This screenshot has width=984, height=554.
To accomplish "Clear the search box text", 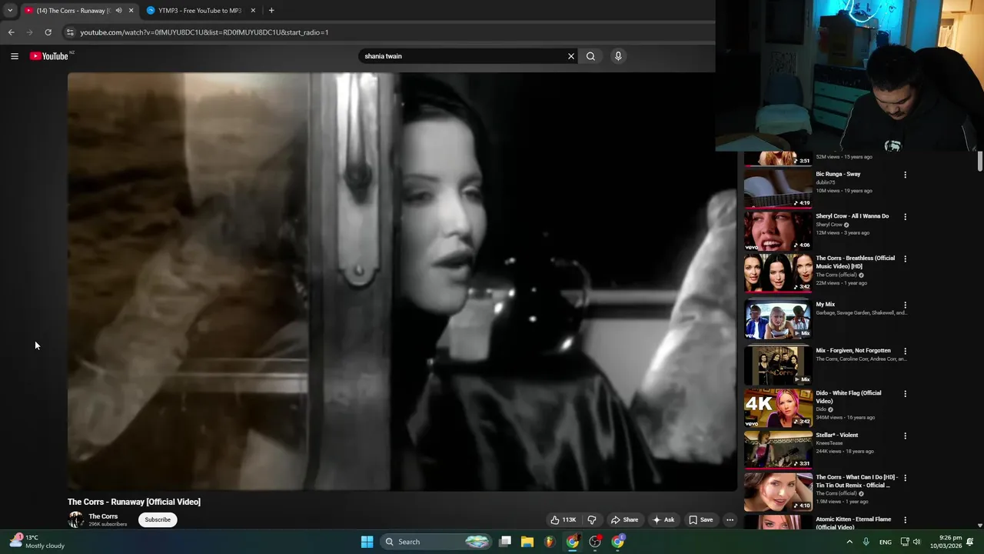I will coord(571,56).
